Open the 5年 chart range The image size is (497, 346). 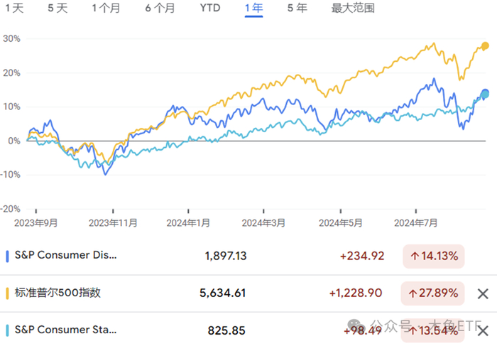pos(297,9)
